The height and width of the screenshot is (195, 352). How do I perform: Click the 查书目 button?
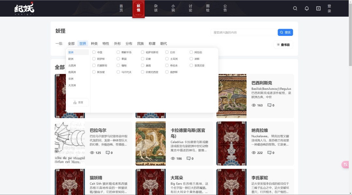(283, 45)
